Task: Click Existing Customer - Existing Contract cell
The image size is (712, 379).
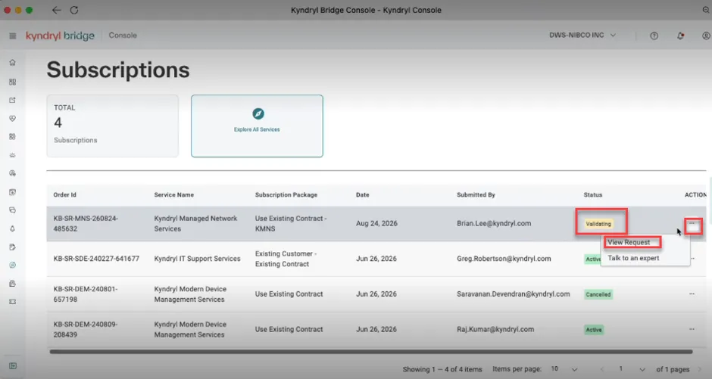Action: 286,259
